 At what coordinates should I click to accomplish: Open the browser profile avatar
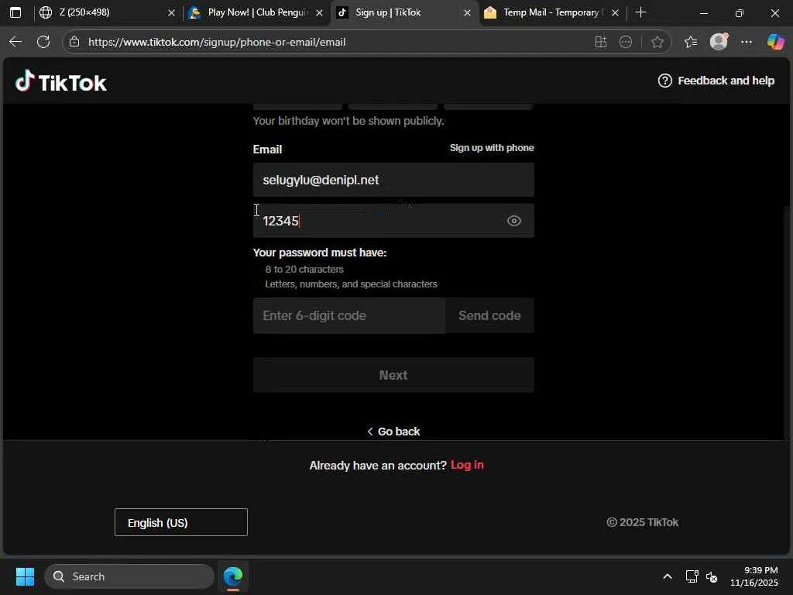point(719,42)
